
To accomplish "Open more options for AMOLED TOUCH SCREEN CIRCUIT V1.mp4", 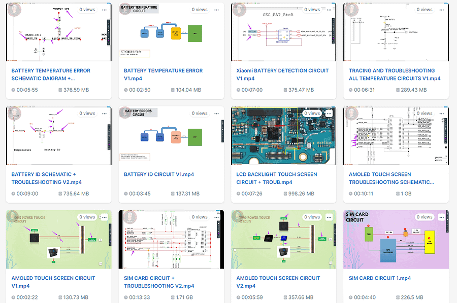I will pyautogui.click(x=104, y=217).
